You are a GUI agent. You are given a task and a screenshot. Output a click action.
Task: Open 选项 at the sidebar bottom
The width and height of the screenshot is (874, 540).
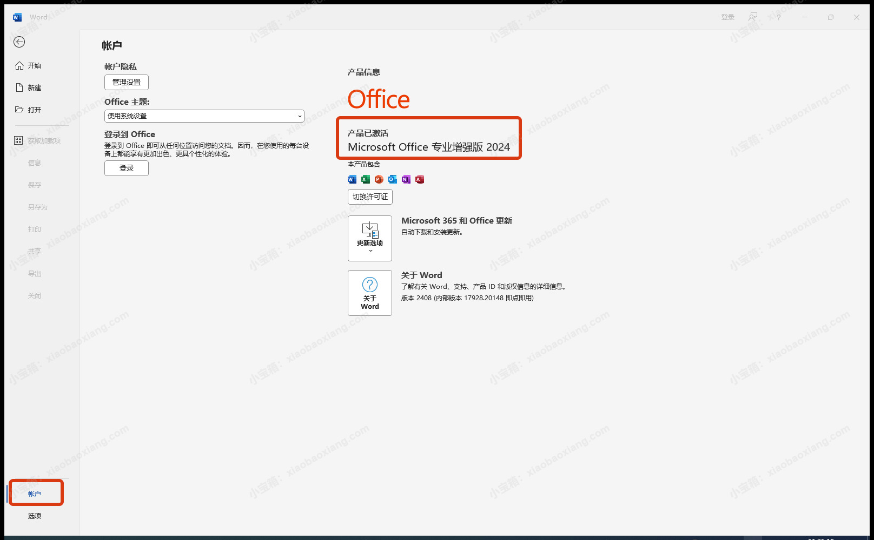pyautogui.click(x=35, y=516)
